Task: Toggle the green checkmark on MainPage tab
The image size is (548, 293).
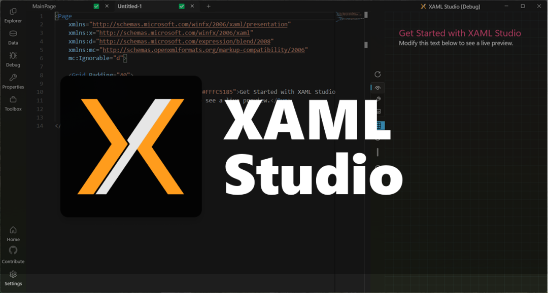Action: [x=96, y=6]
